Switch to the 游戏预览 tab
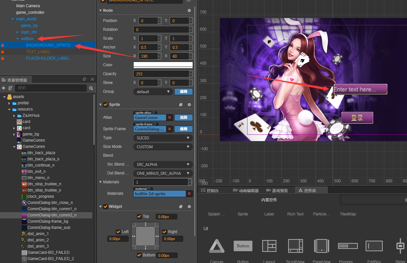This screenshot has height=263, width=407. pyautogui.click(x=277, y=191)
